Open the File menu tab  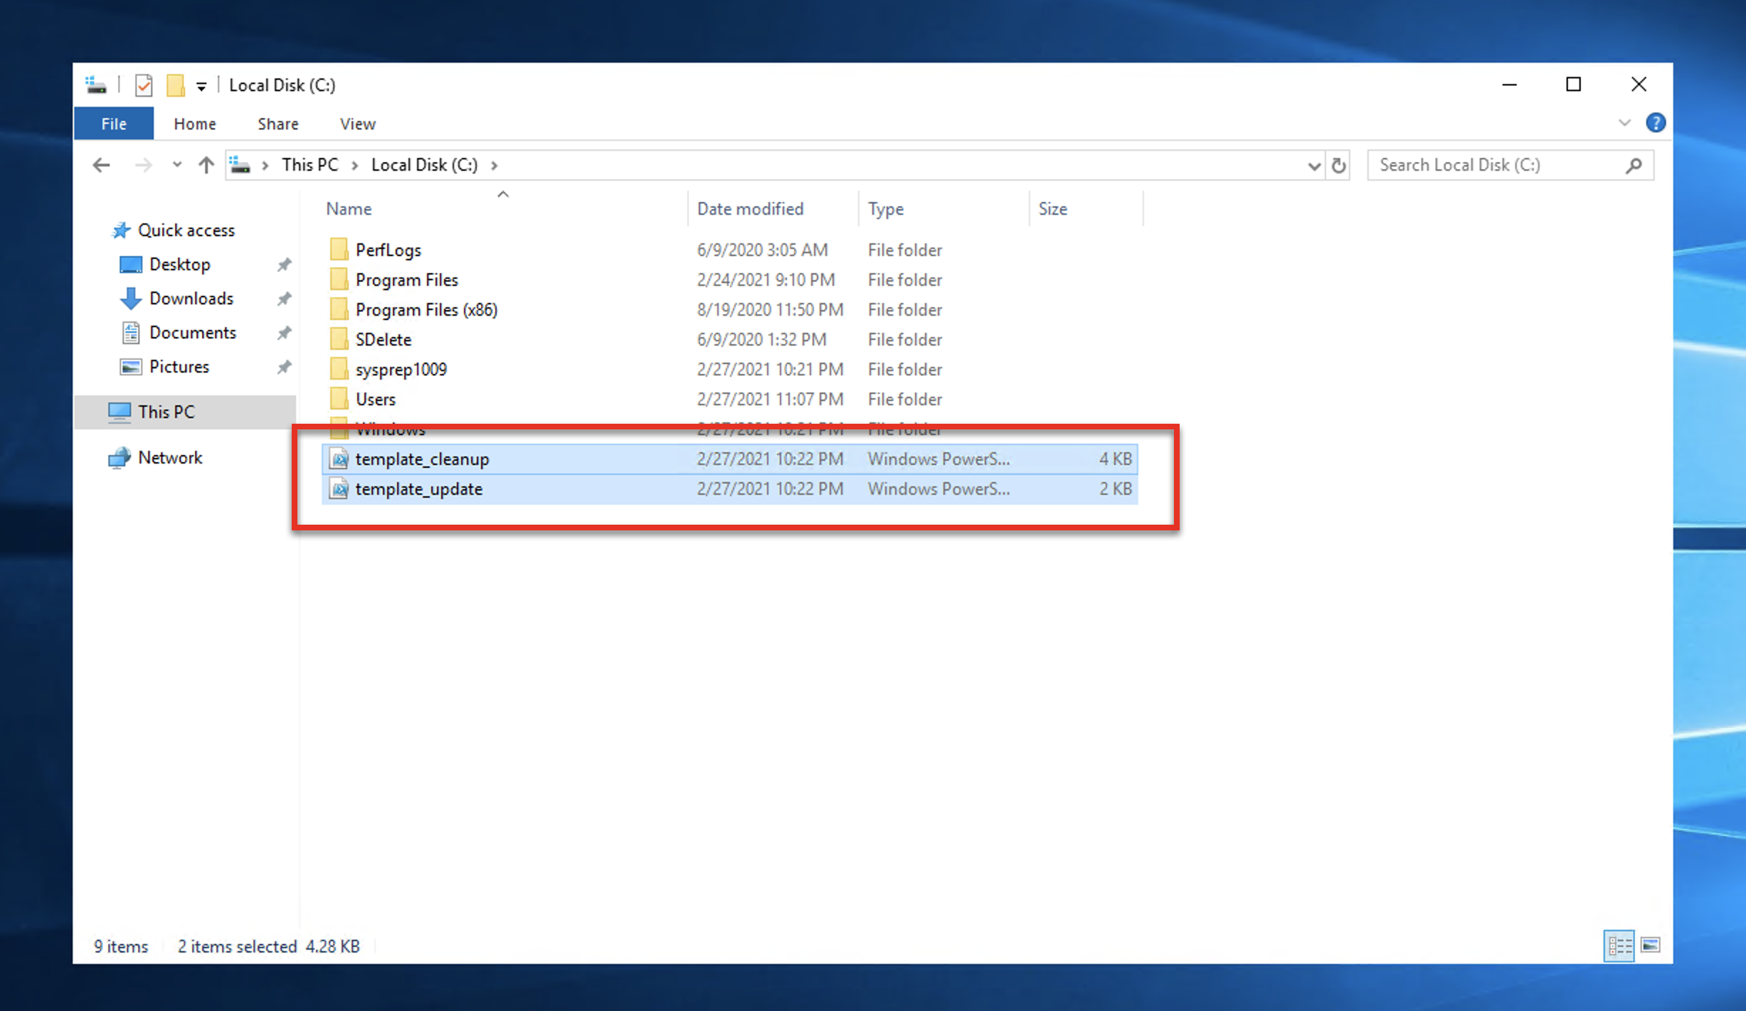[114, 124]
